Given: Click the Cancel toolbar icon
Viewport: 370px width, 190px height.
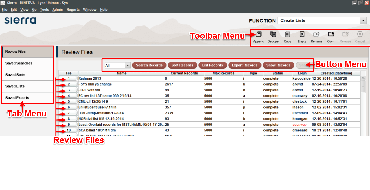Looking at the screenshot, I should point(360,37).
